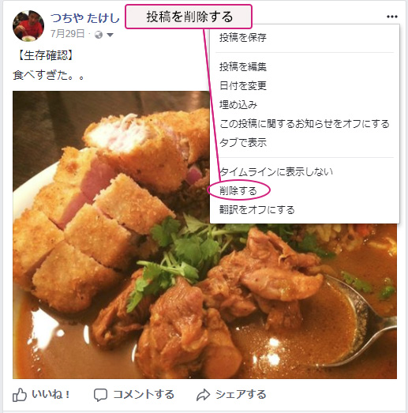This screenshot has height=413, width=408.
Task: Expand the audience selector dropdown arrow
Action: (110, 35)
